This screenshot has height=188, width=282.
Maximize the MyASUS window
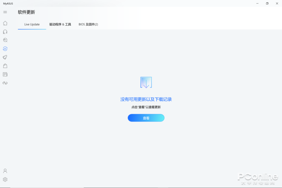[267, 3]
